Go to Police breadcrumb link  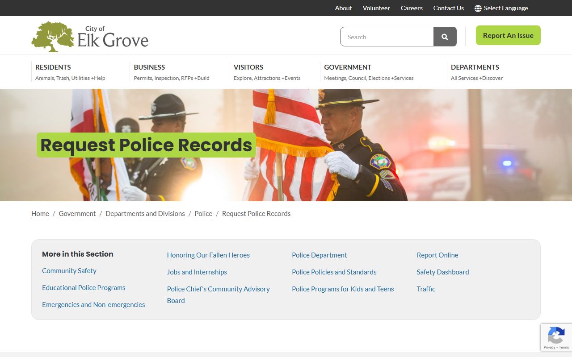[x=203, y=214]
